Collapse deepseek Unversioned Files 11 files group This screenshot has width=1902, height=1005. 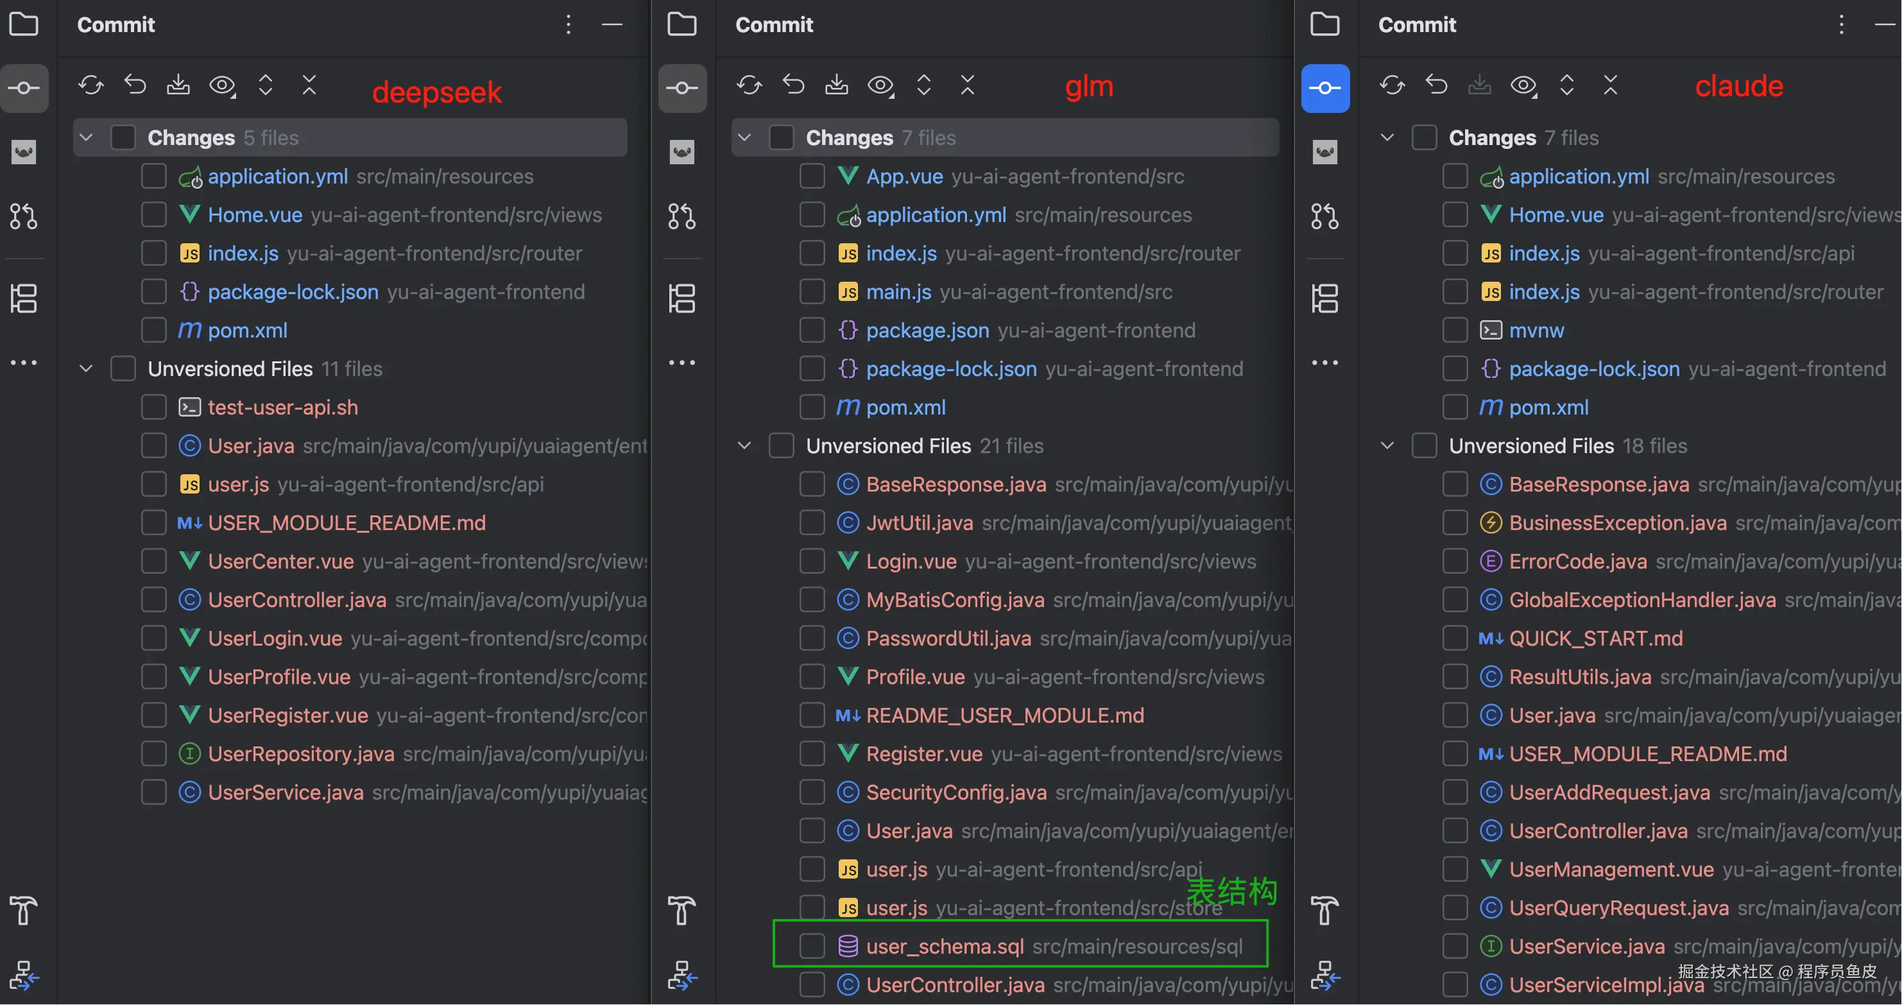click(x=87, y=368)
